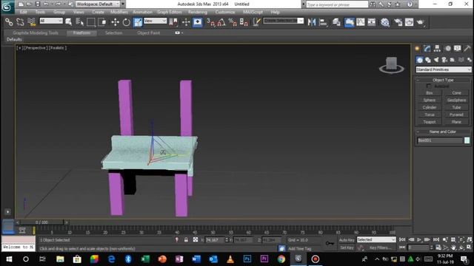This screenshot has width=474, height=266.
Task: Toggle the Angle Snap button
Action: tap(221, 22)
